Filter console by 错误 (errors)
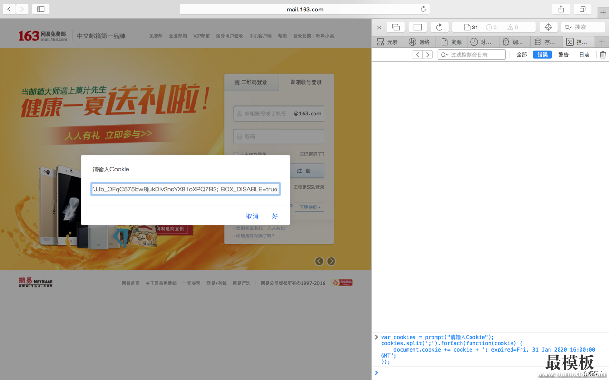 542,55
